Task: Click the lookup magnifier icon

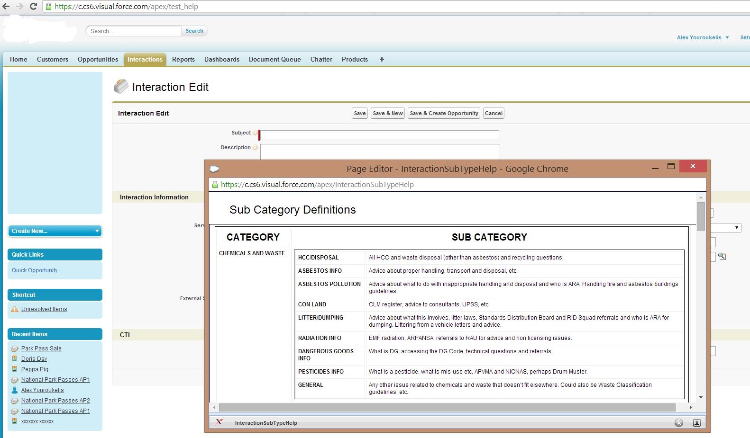Action: pos(722,256)
